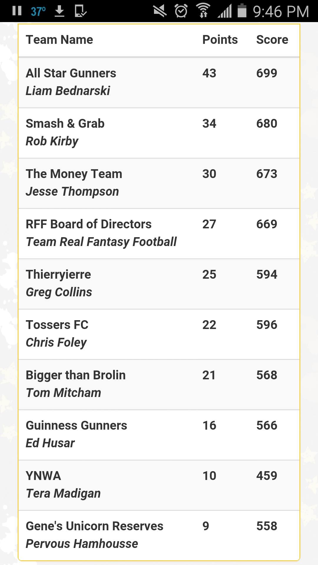Sort by Team Name column header

(x=59, y=39)
